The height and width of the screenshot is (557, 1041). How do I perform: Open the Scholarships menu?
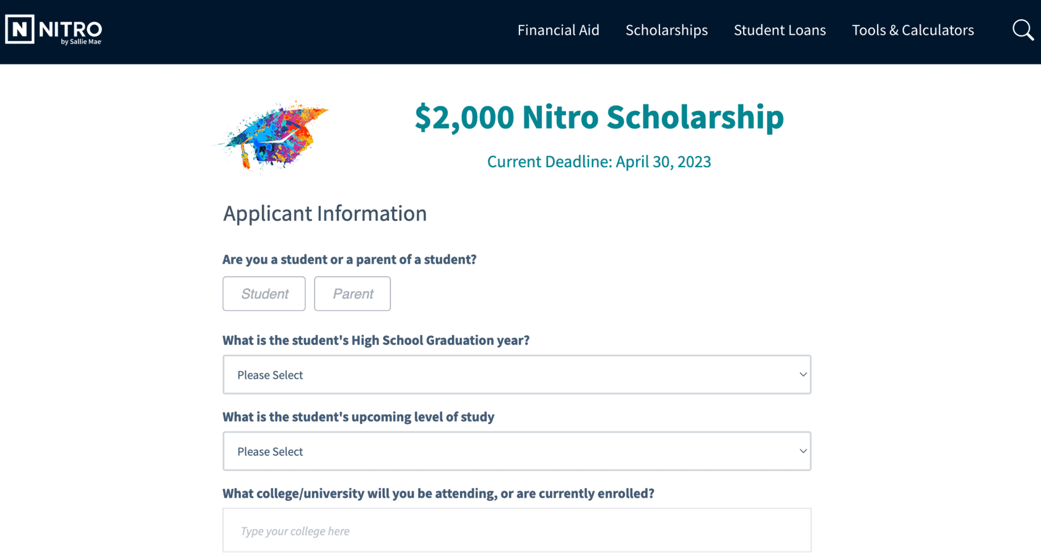(666, 30)
